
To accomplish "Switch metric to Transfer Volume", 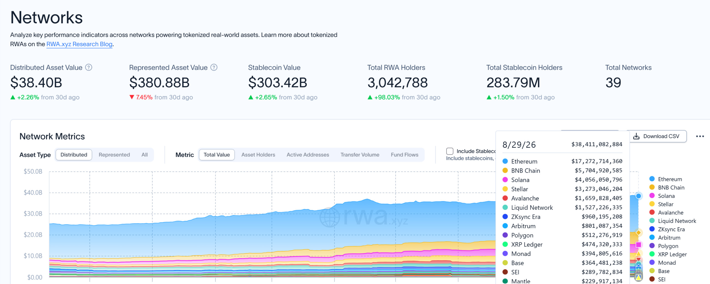I will click(360, 155).
